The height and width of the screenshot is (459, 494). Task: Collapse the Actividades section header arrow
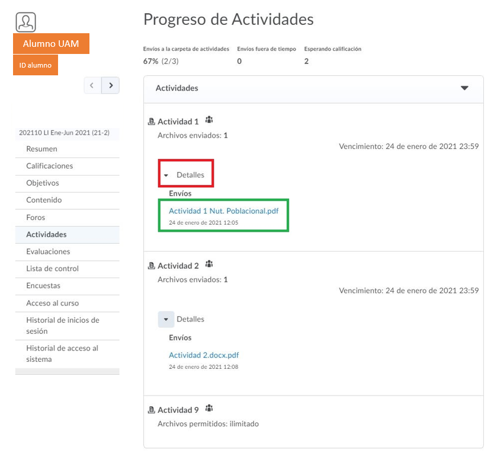point(464,88)
